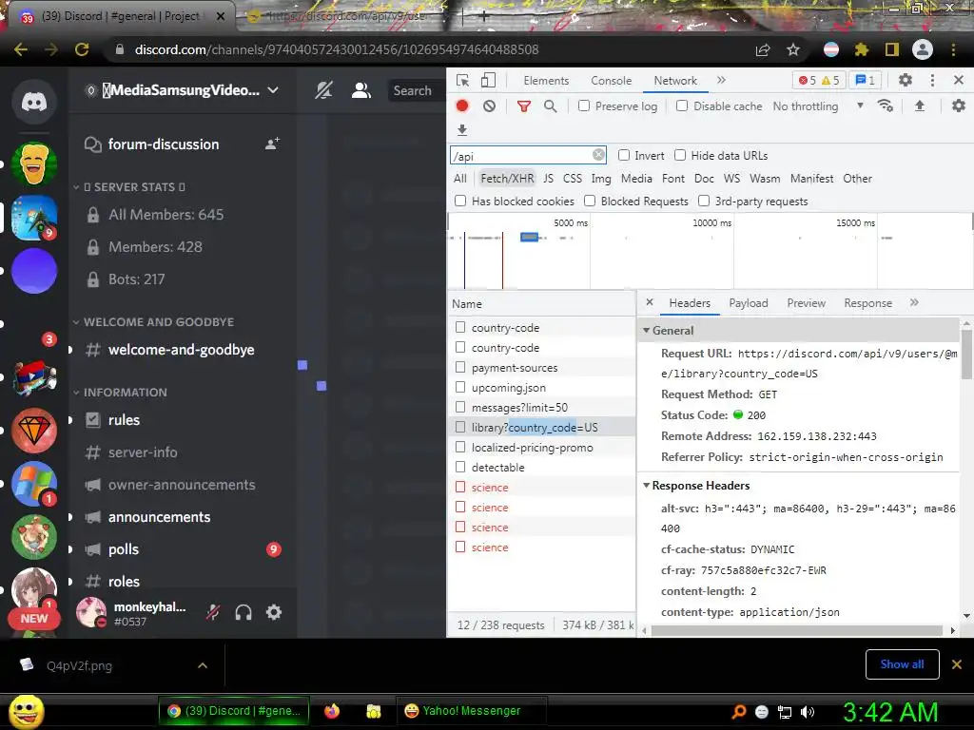Image resolution: width=974 pixels, height=730 pixels.
Task: Open Network panel settings gear
Action: click(959, 106)
